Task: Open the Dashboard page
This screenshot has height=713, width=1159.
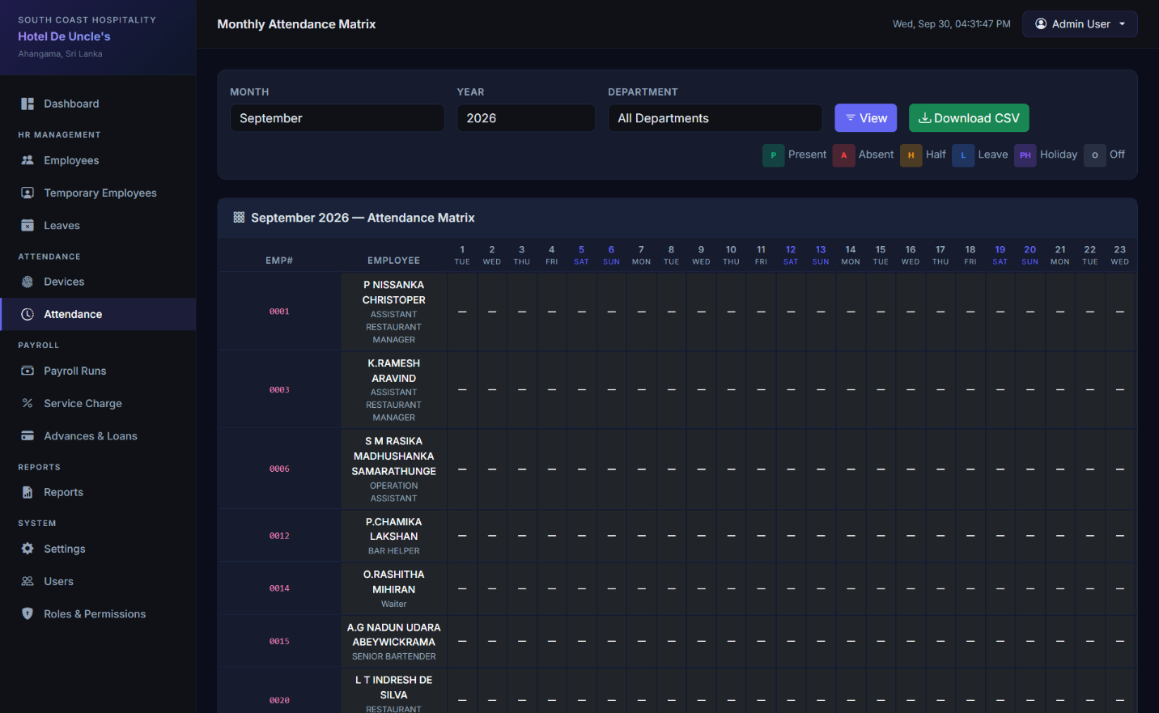Action: click(x=98, y=104)
